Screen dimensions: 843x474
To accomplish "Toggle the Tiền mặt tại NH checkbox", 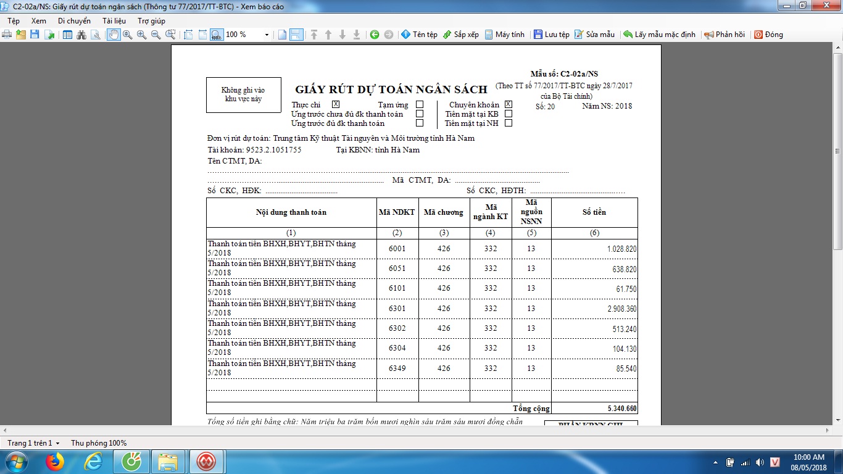I will [x=509, y=123].
